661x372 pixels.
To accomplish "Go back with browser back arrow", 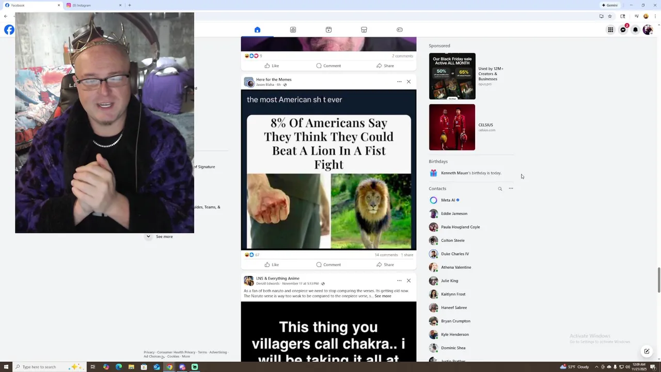I will [x=6, y=17].
